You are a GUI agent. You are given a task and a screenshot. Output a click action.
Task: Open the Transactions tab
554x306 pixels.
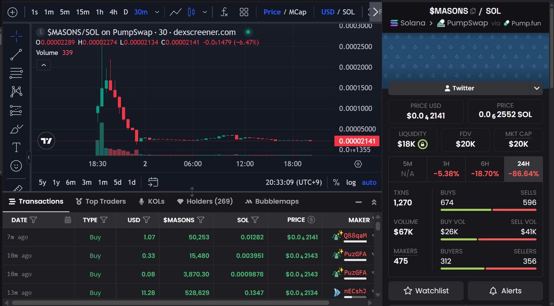pos(36,201)
